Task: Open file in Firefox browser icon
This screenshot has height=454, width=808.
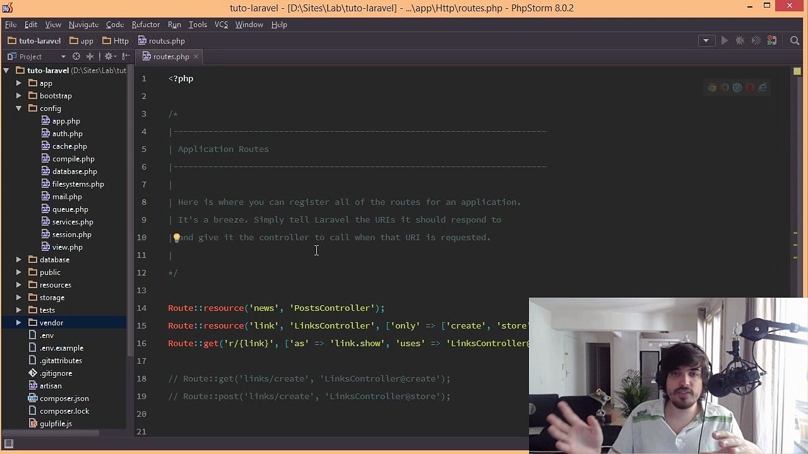Action: click(x=725, y=88)
